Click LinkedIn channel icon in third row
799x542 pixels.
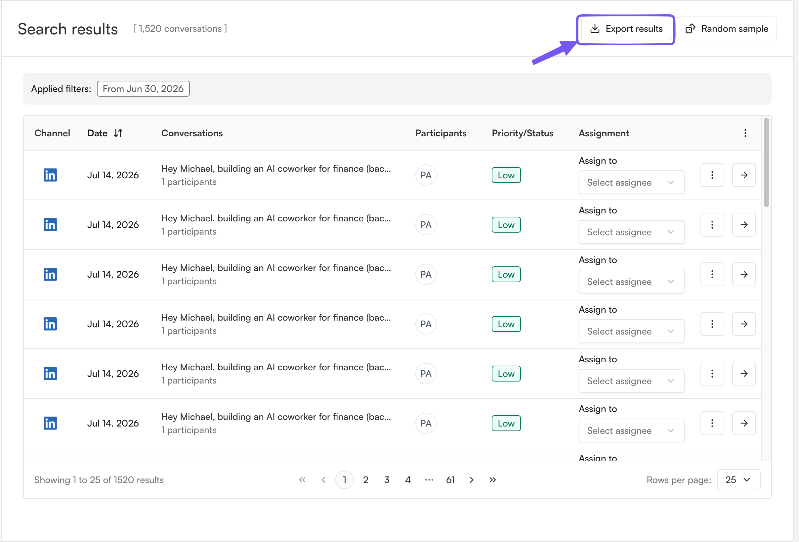(50, 274)
